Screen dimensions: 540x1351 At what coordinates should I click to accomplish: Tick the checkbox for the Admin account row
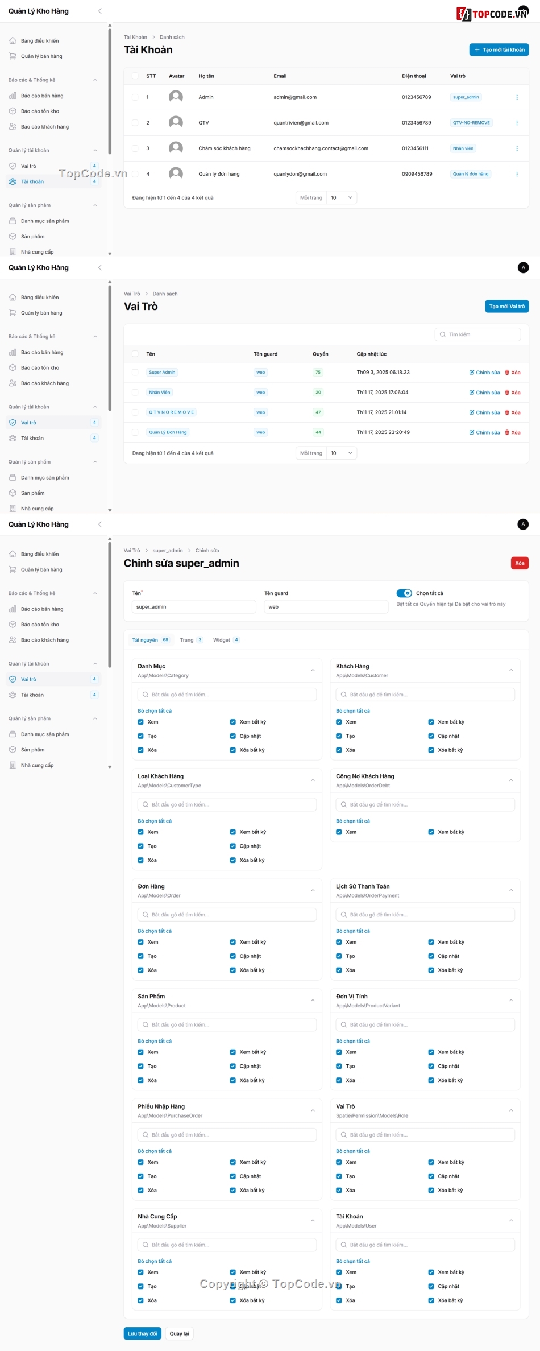135,97
